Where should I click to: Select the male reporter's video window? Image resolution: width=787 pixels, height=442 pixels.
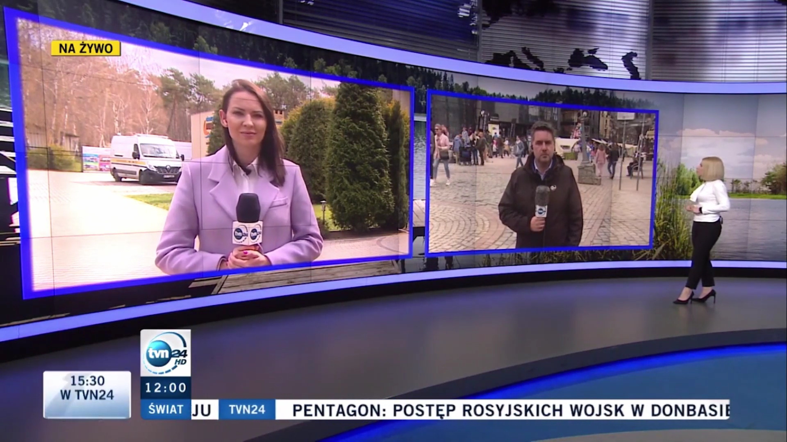point(542,174)
